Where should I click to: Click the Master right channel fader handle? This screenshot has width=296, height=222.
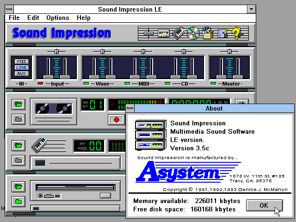[238, 77]
